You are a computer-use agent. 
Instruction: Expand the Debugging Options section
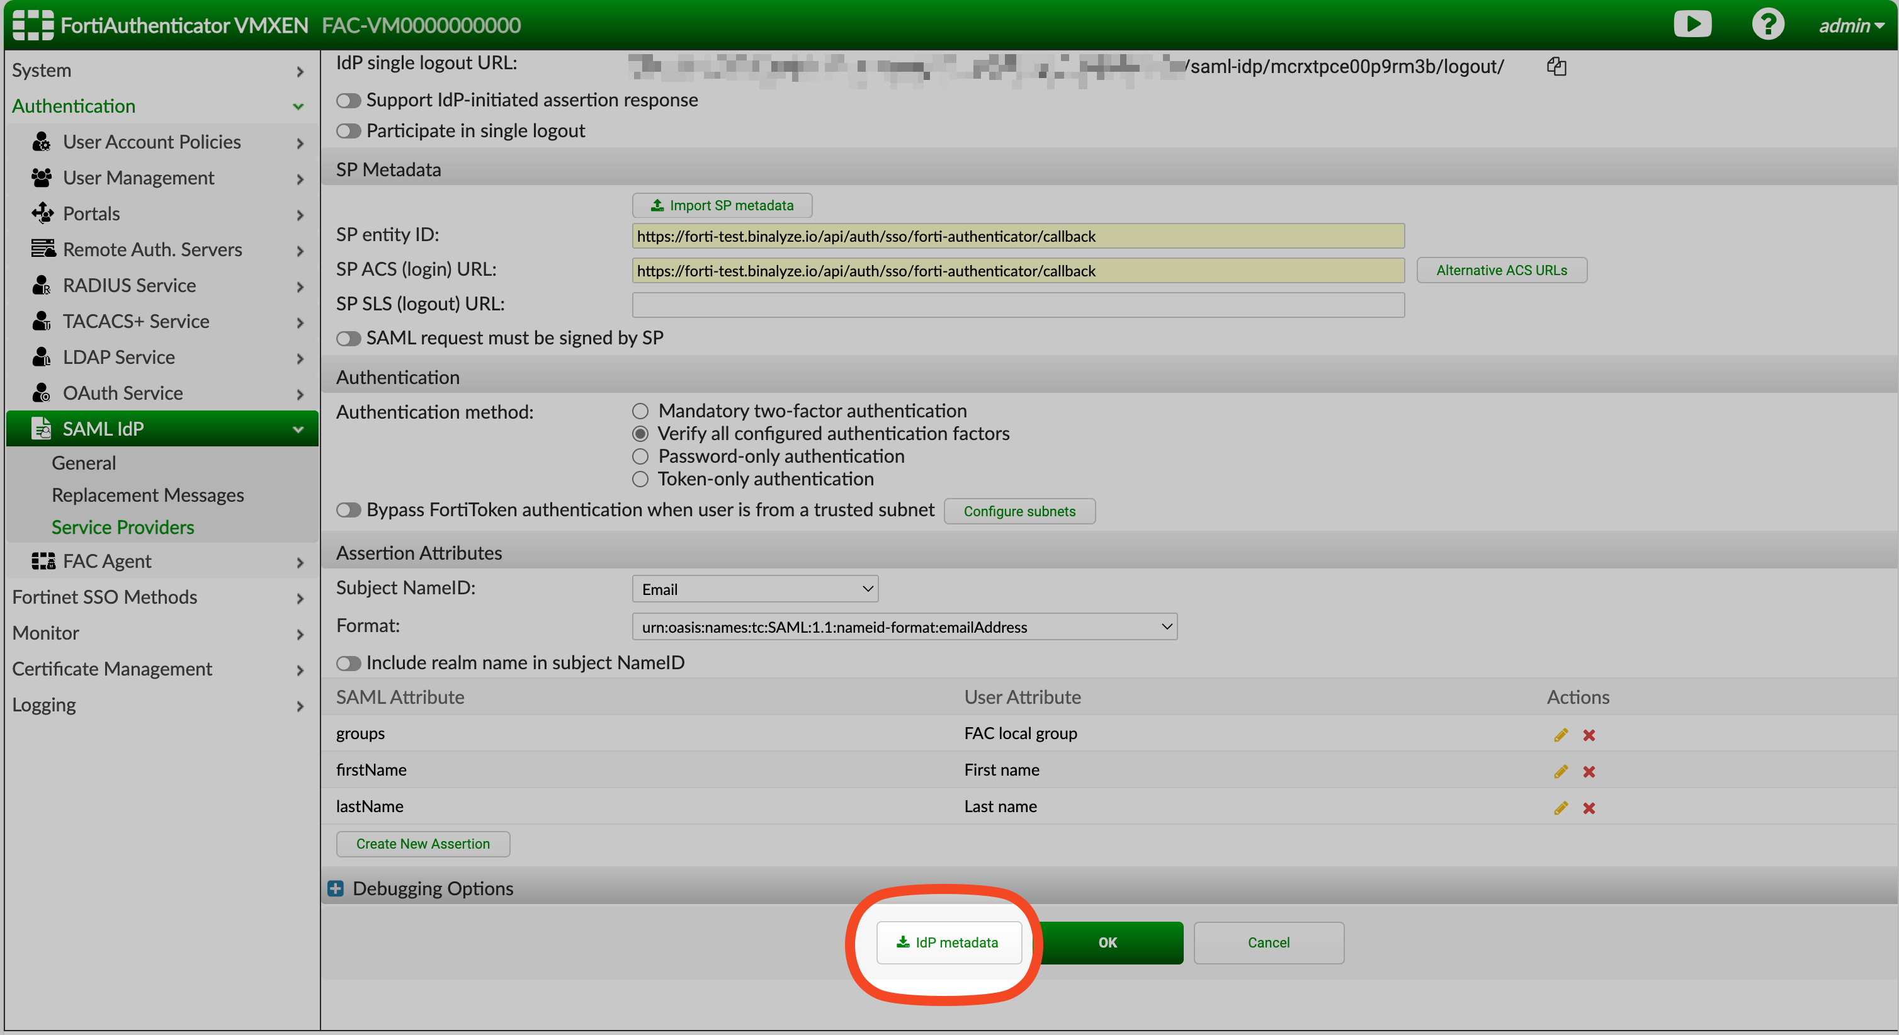coord(336,888)
